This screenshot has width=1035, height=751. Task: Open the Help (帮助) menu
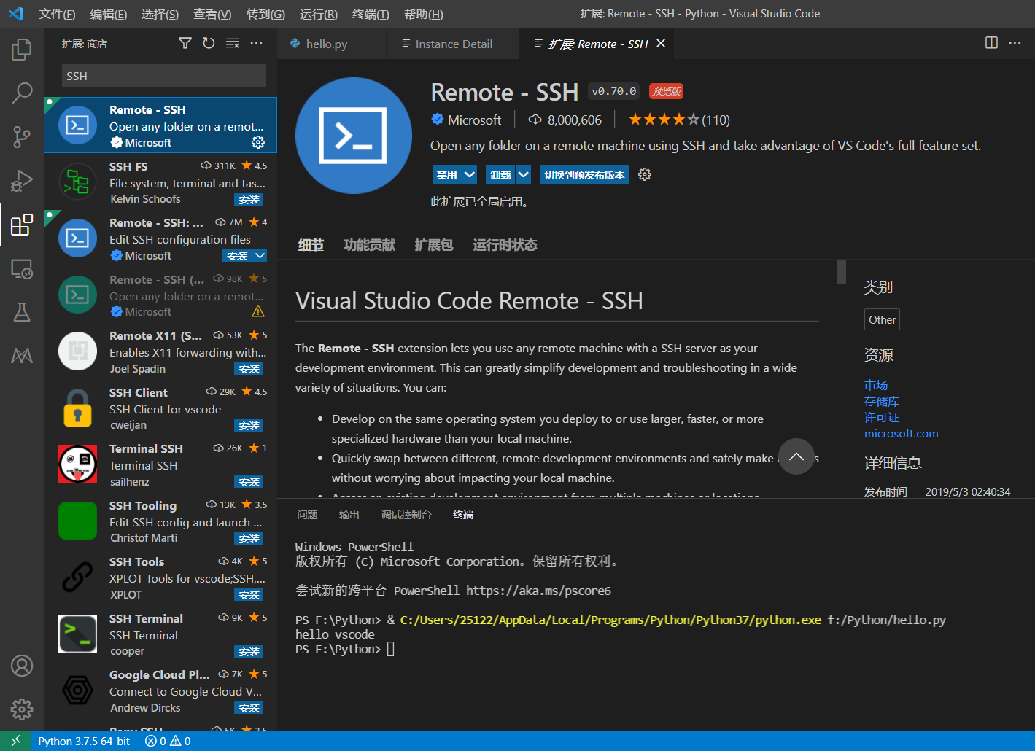click(424, 14)
